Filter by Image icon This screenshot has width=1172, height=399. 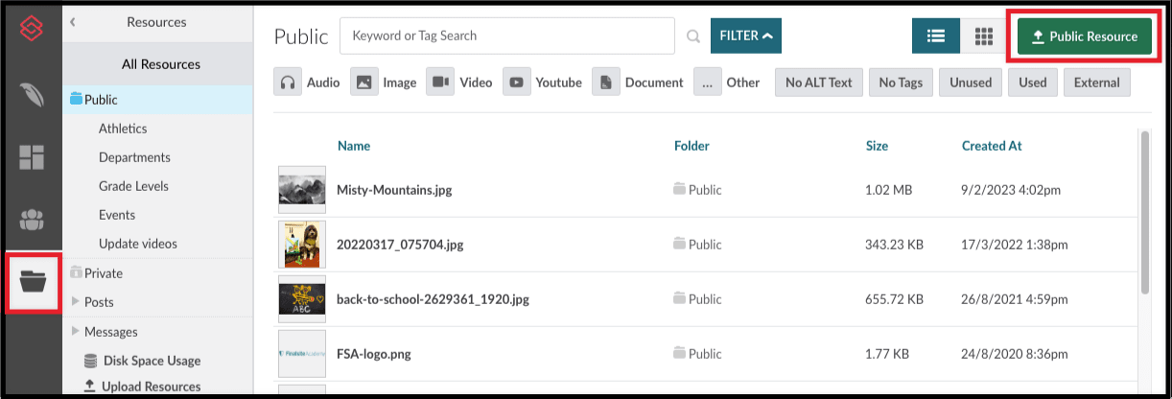pos(363,82)
